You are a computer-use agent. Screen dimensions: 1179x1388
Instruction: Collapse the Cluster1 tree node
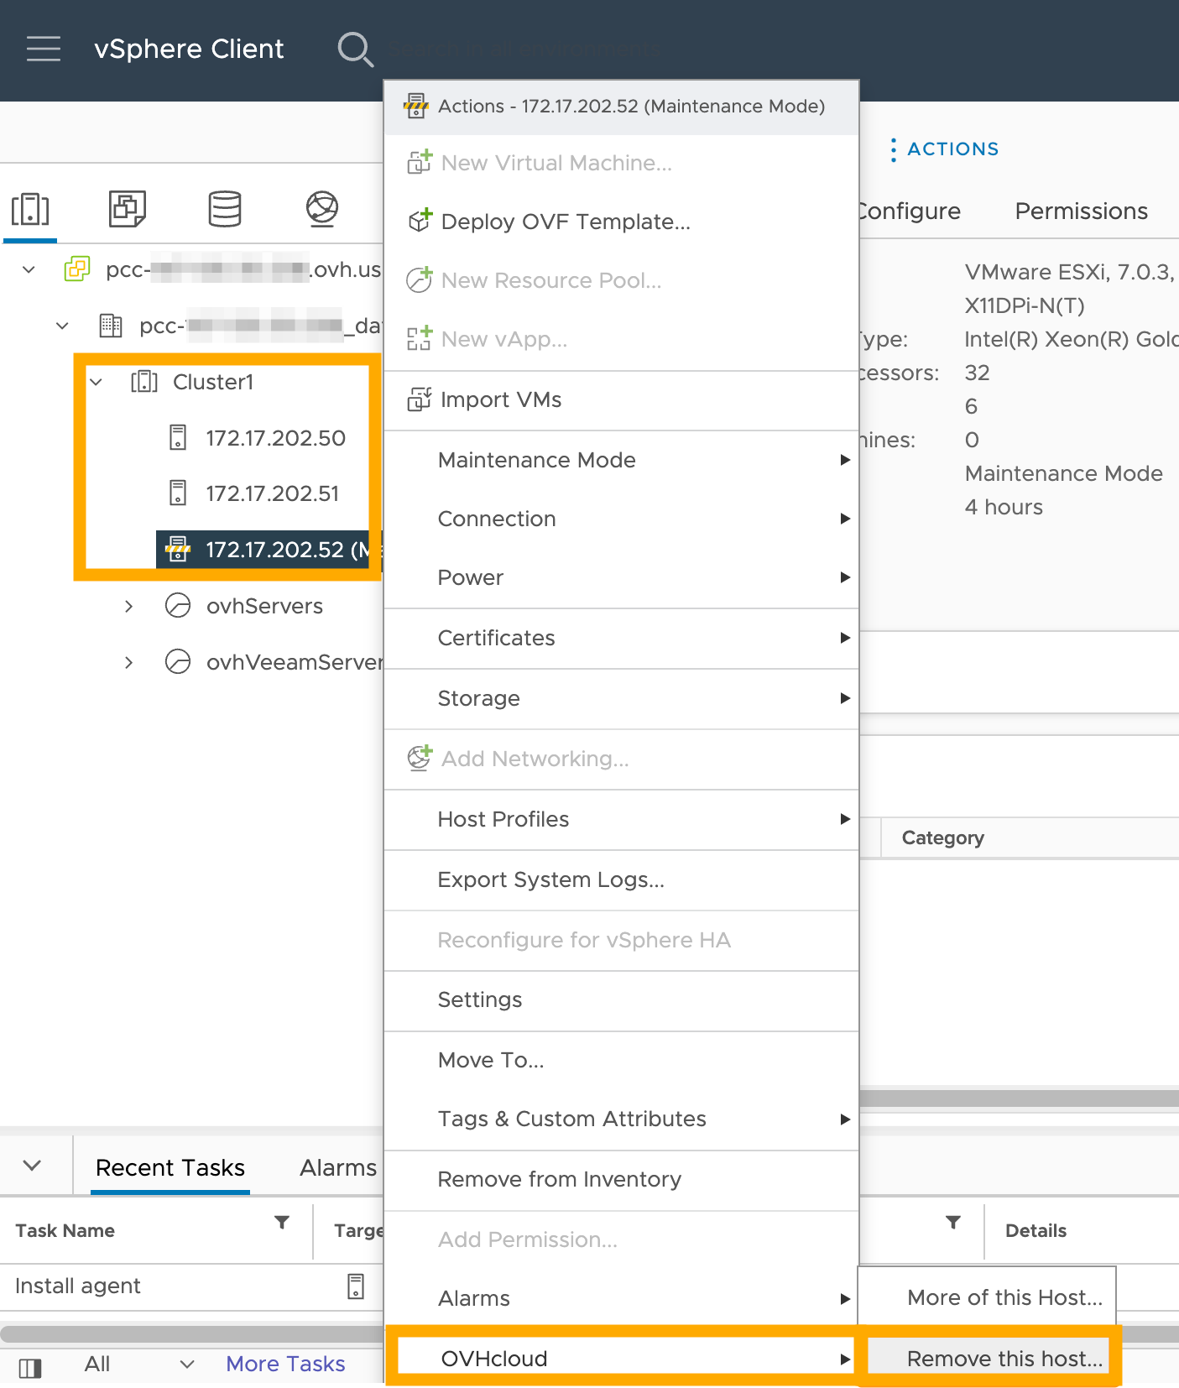tap(97, 382)
